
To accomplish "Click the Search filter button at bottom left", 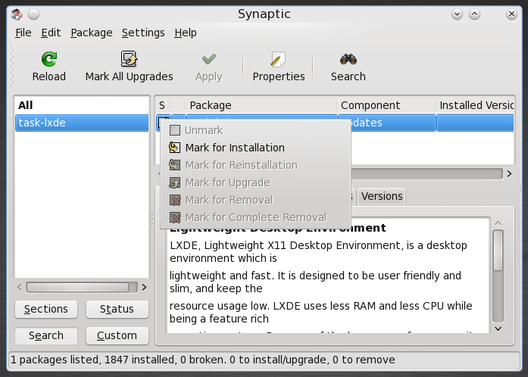I will pyautogui.click(x=46, y=335).
